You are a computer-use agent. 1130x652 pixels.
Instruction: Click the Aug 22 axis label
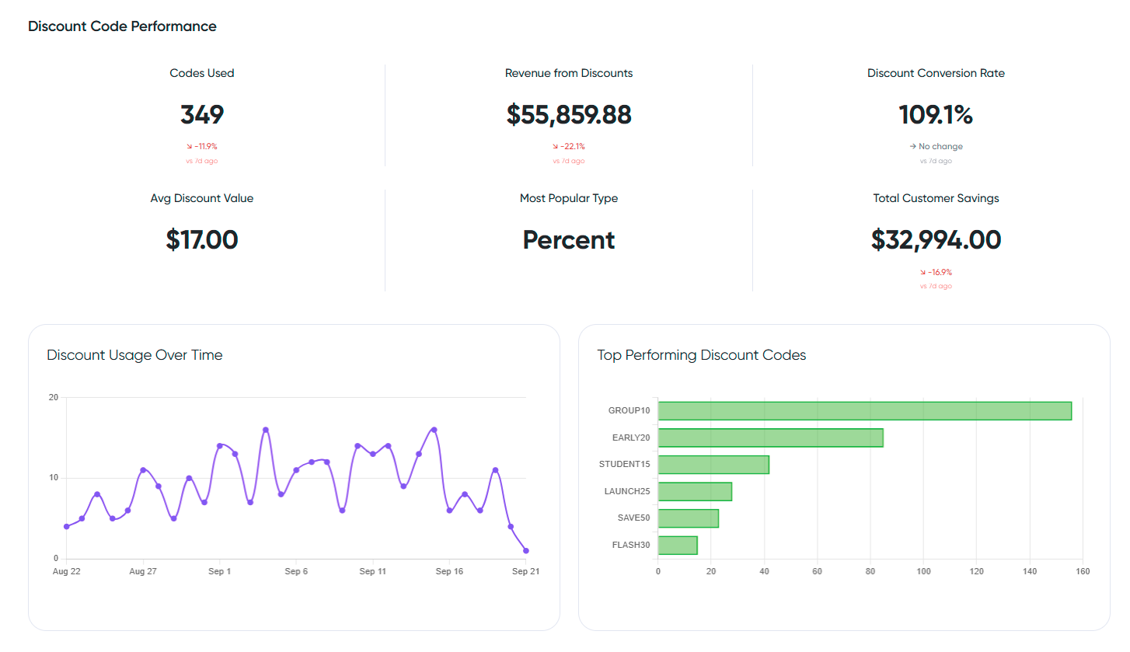tap(65, 570)
